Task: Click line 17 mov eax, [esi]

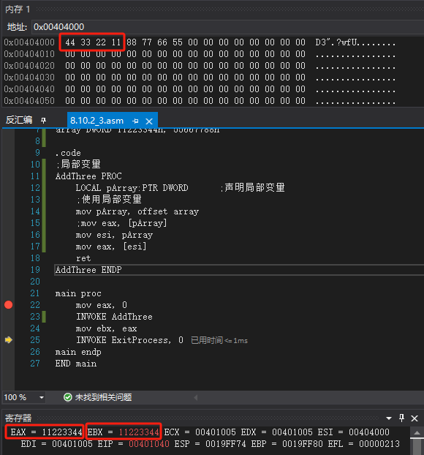Action: point(111,247)
